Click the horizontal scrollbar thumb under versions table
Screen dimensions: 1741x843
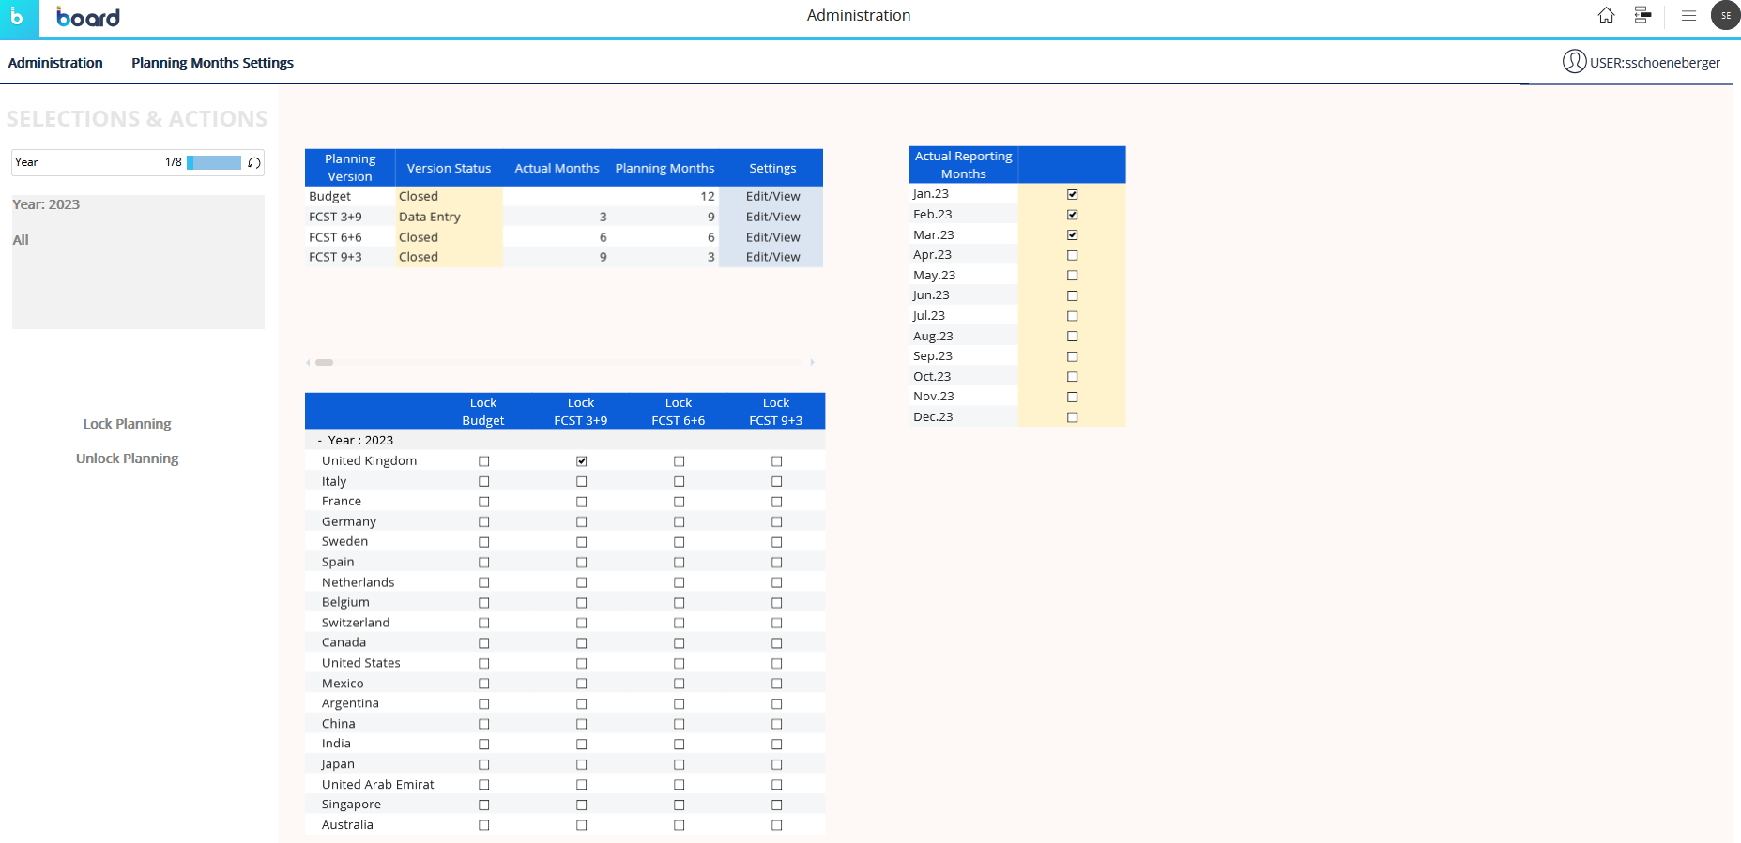[324, 362]
